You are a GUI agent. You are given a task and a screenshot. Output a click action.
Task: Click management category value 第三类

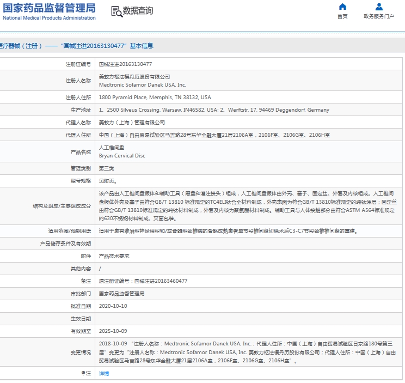point(106,168)
